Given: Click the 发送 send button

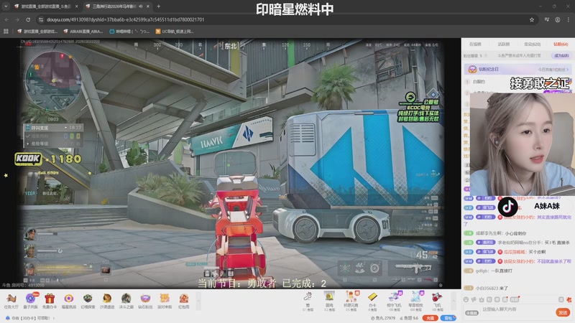Looking at the screenshot, I should (563, 312).
